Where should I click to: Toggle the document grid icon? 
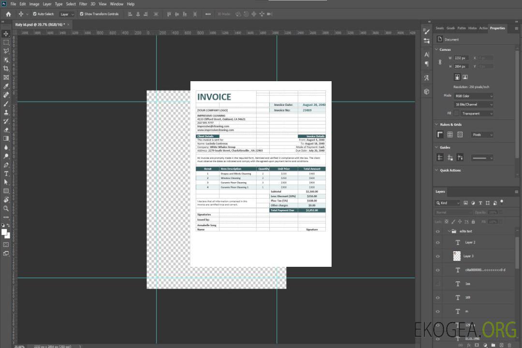(450, 134)
